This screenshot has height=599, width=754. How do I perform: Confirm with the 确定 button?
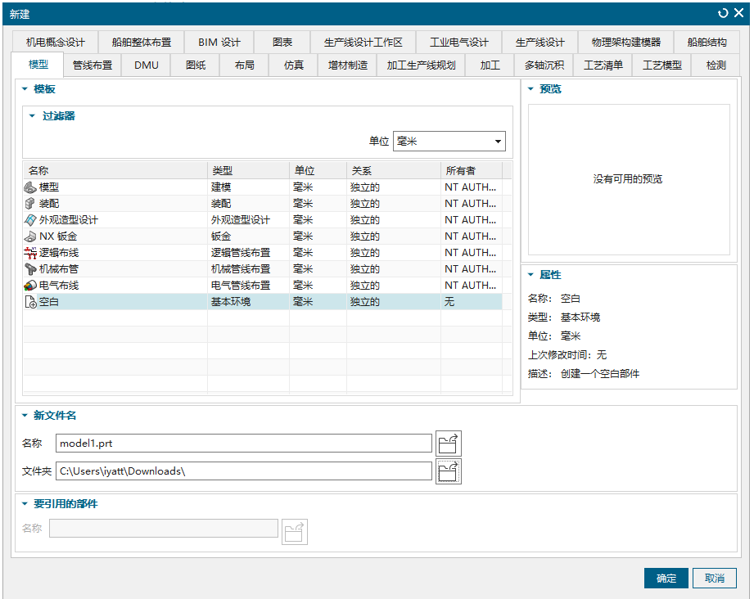[666, 579]
